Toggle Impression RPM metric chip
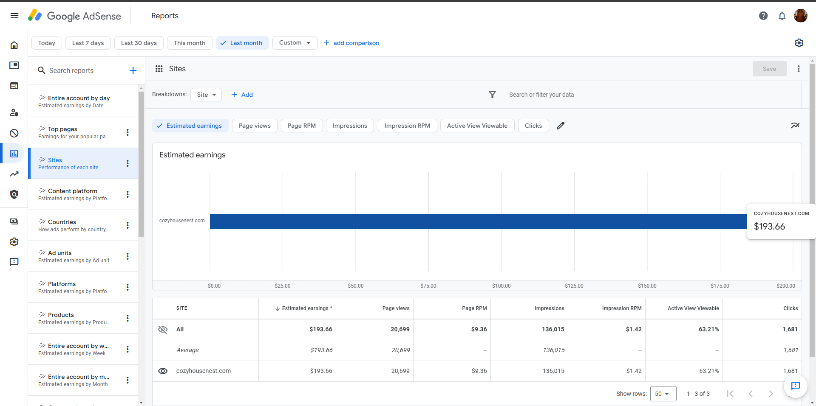 pyautogui.click(x=407, y=126)
